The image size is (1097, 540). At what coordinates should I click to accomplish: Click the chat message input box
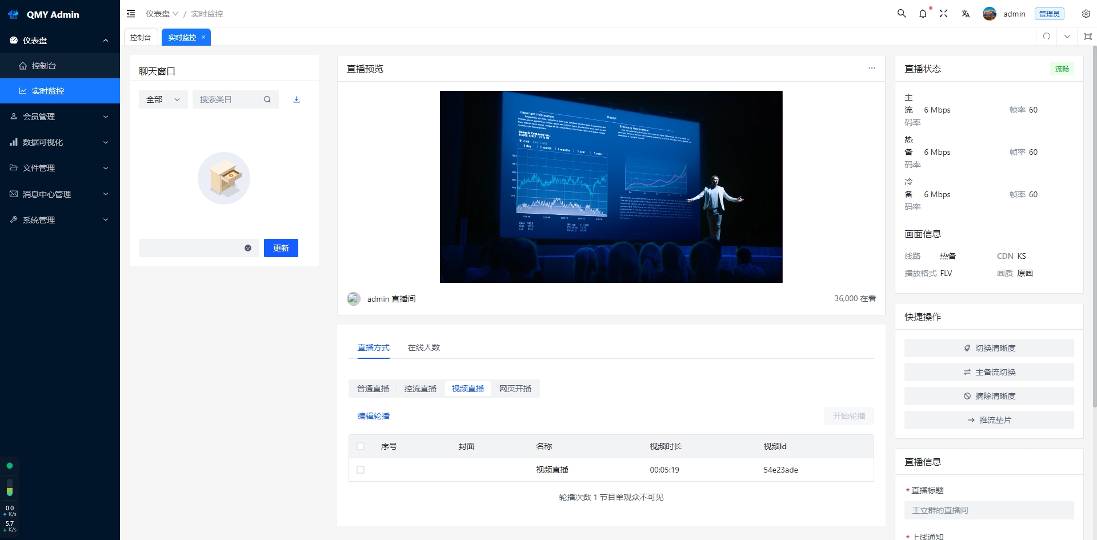click(199, 248)
